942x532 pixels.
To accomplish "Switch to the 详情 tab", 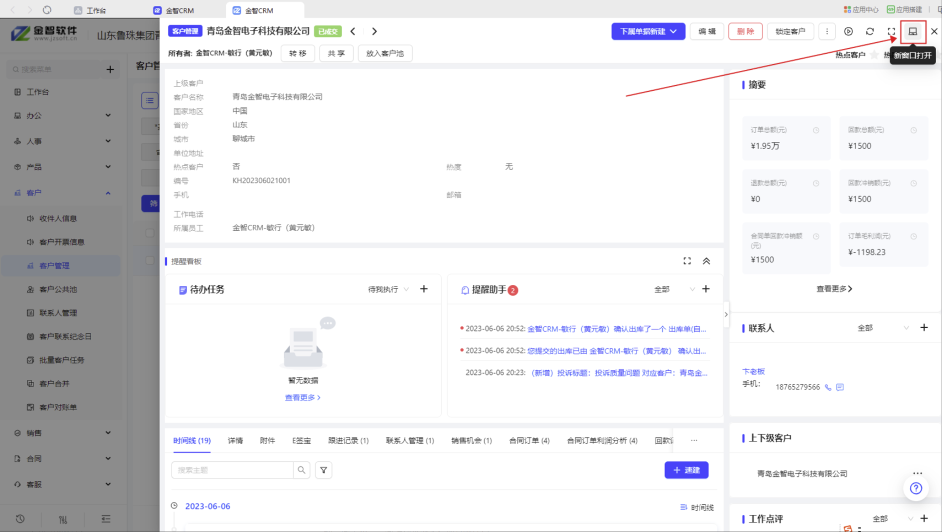I will (235, 440).
